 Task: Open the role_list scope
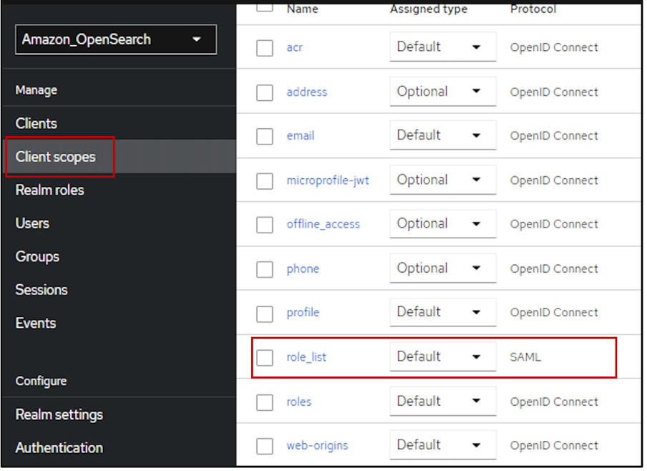click(x=306, y=357)
